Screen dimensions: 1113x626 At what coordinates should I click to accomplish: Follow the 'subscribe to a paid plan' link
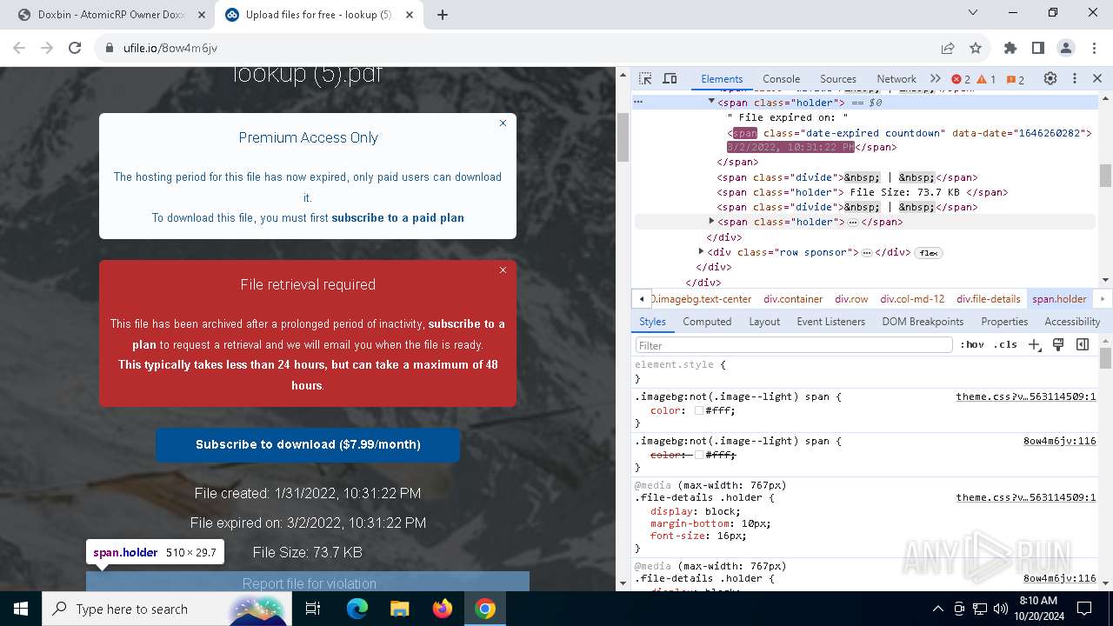point(397,218)
